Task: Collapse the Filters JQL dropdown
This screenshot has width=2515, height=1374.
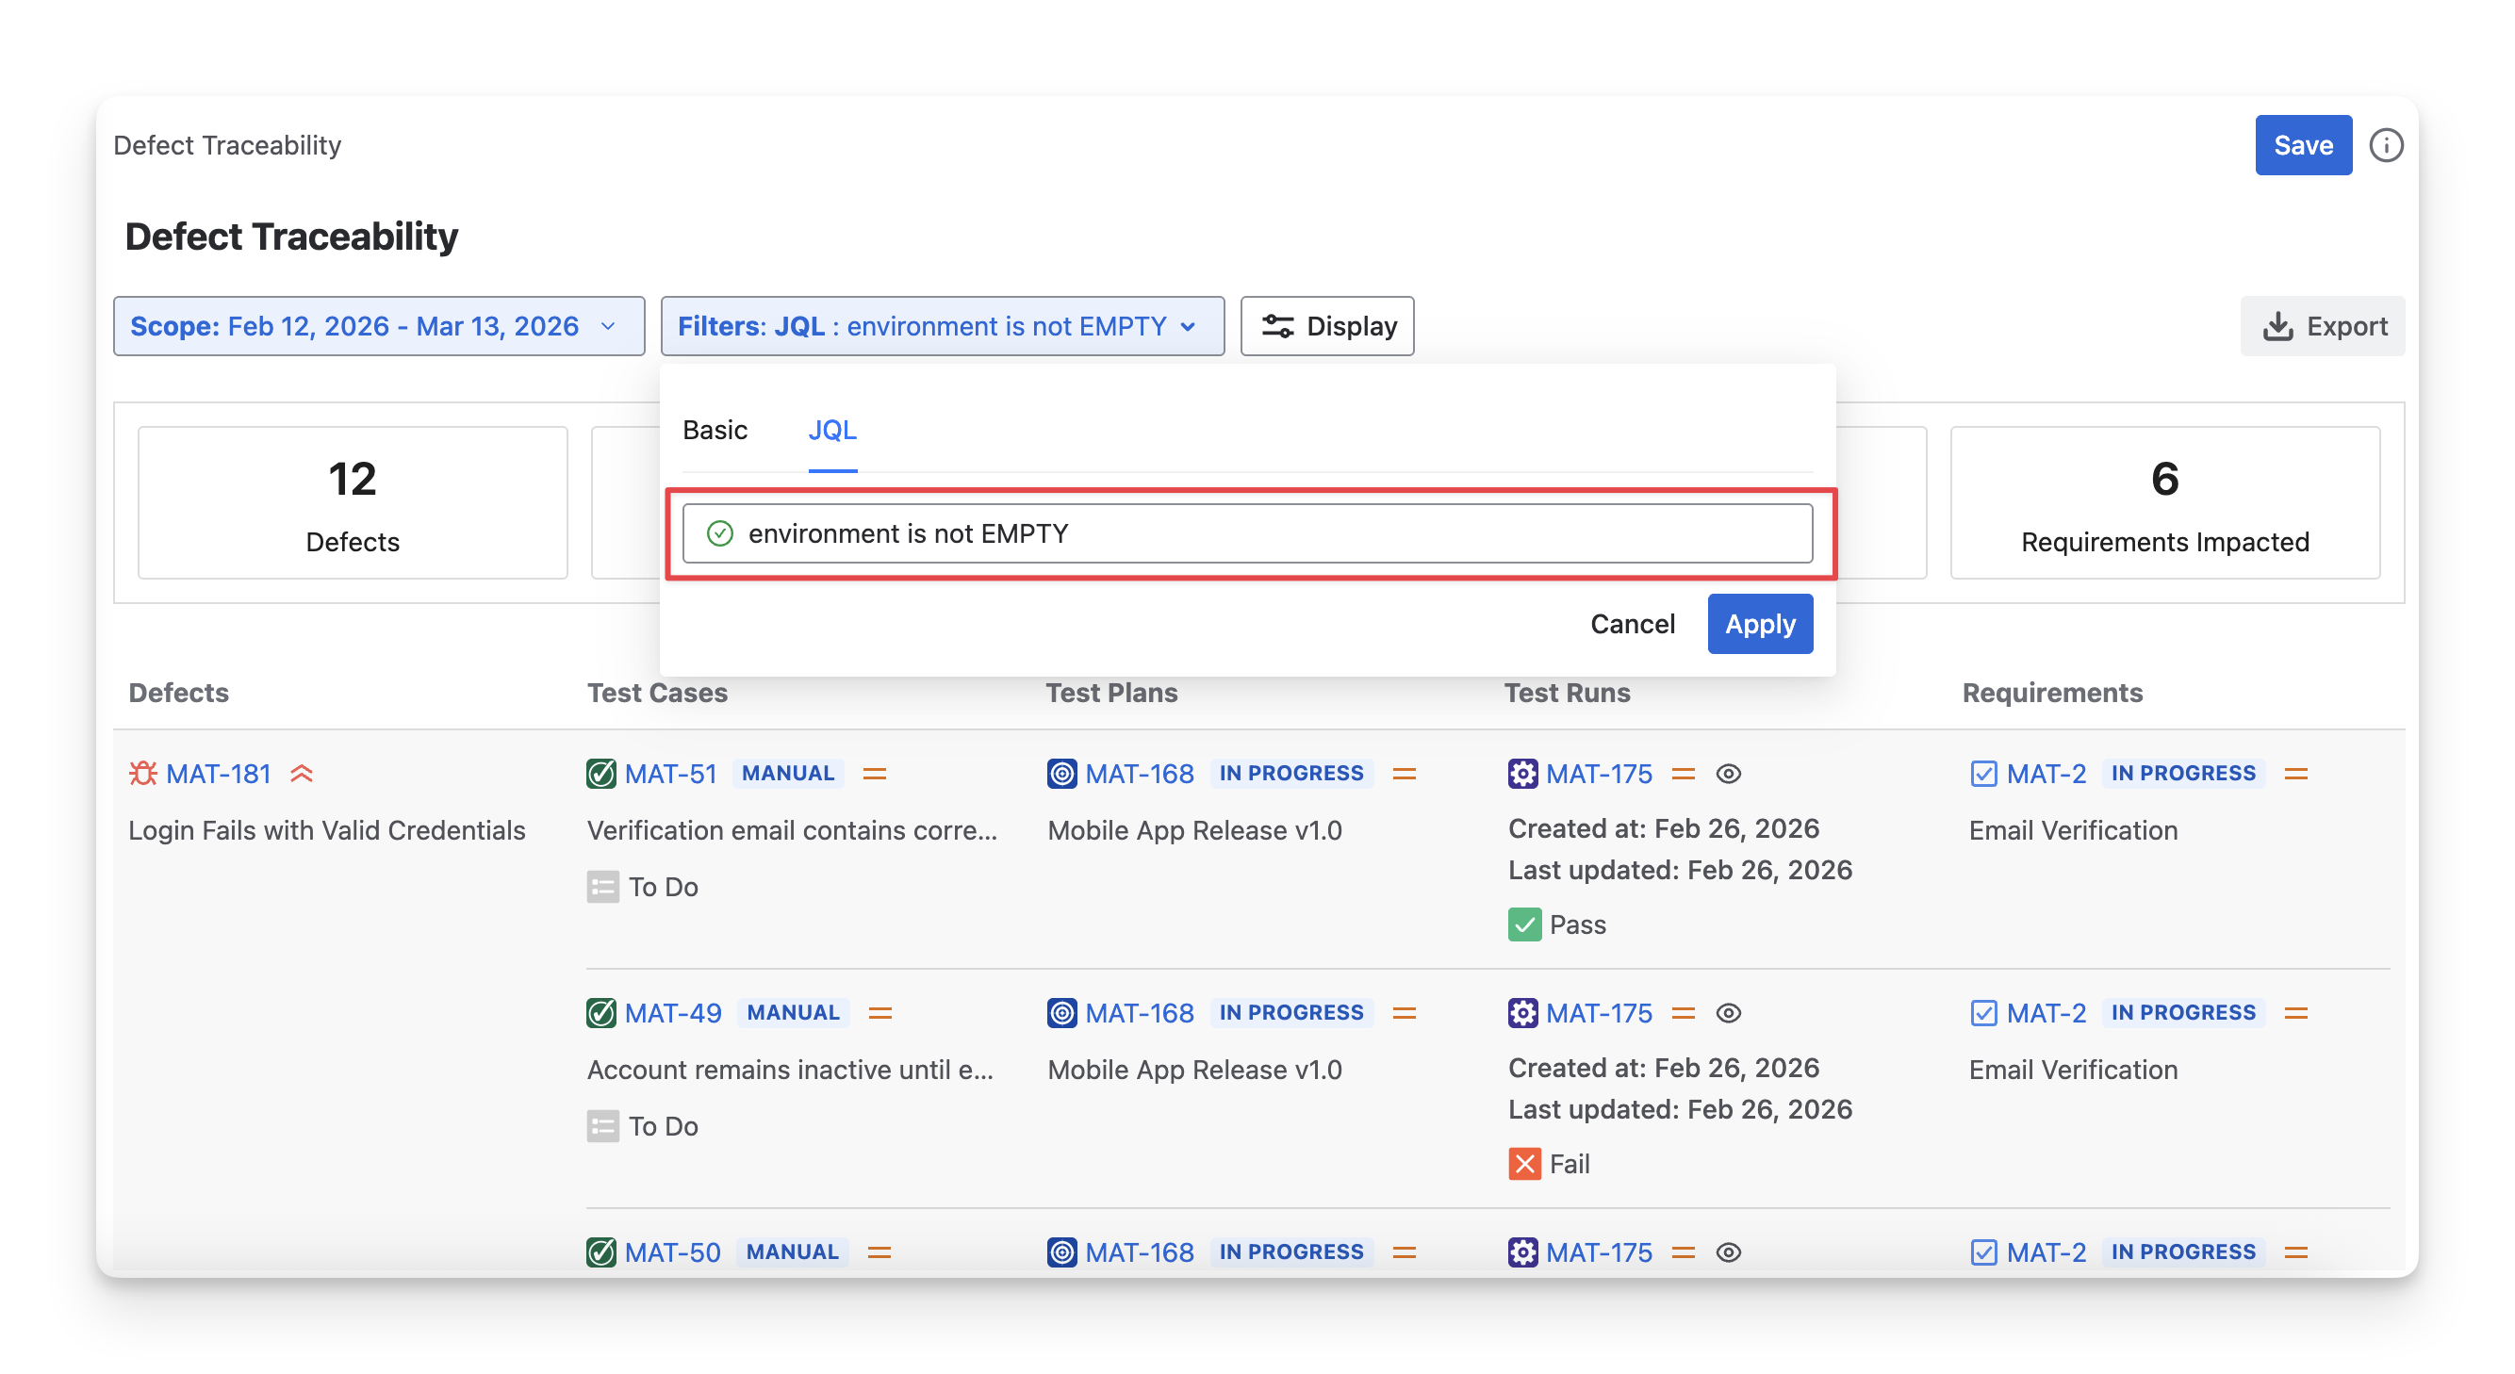Action: pyautogui.click(x=941, y=326)
